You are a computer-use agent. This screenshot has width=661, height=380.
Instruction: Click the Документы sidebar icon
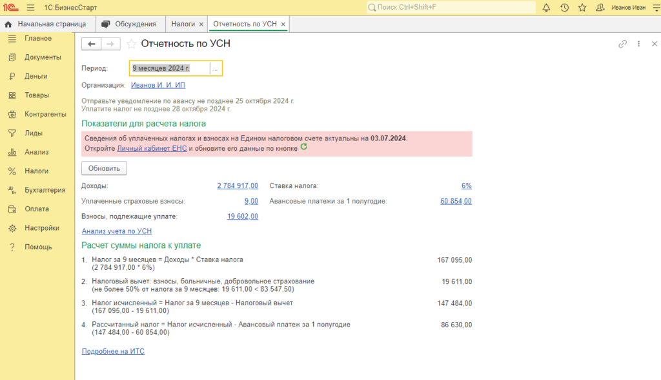(x=12, y=57)
